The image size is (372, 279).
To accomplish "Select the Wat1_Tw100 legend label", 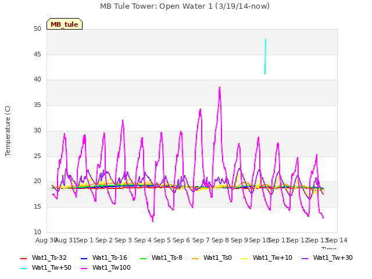I will coord(111,267).
